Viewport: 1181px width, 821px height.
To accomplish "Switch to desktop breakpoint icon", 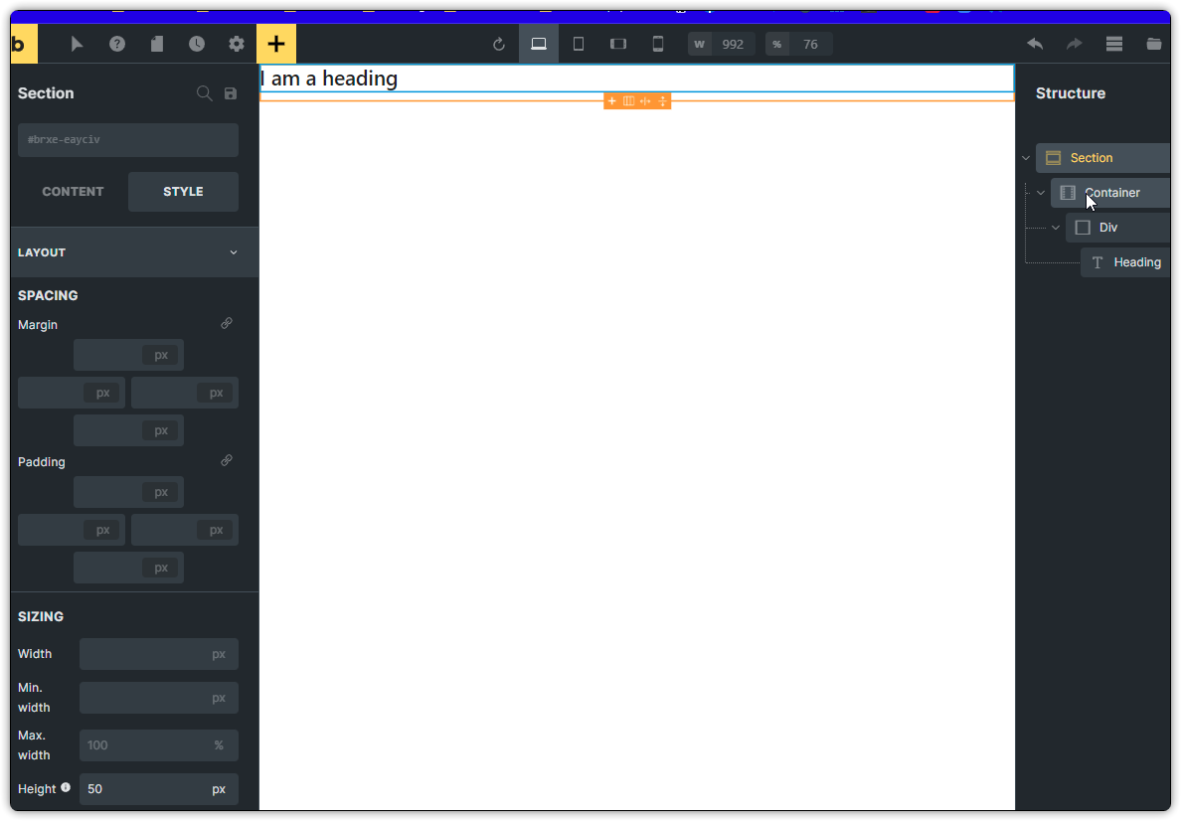I will (x=539, y=44).
